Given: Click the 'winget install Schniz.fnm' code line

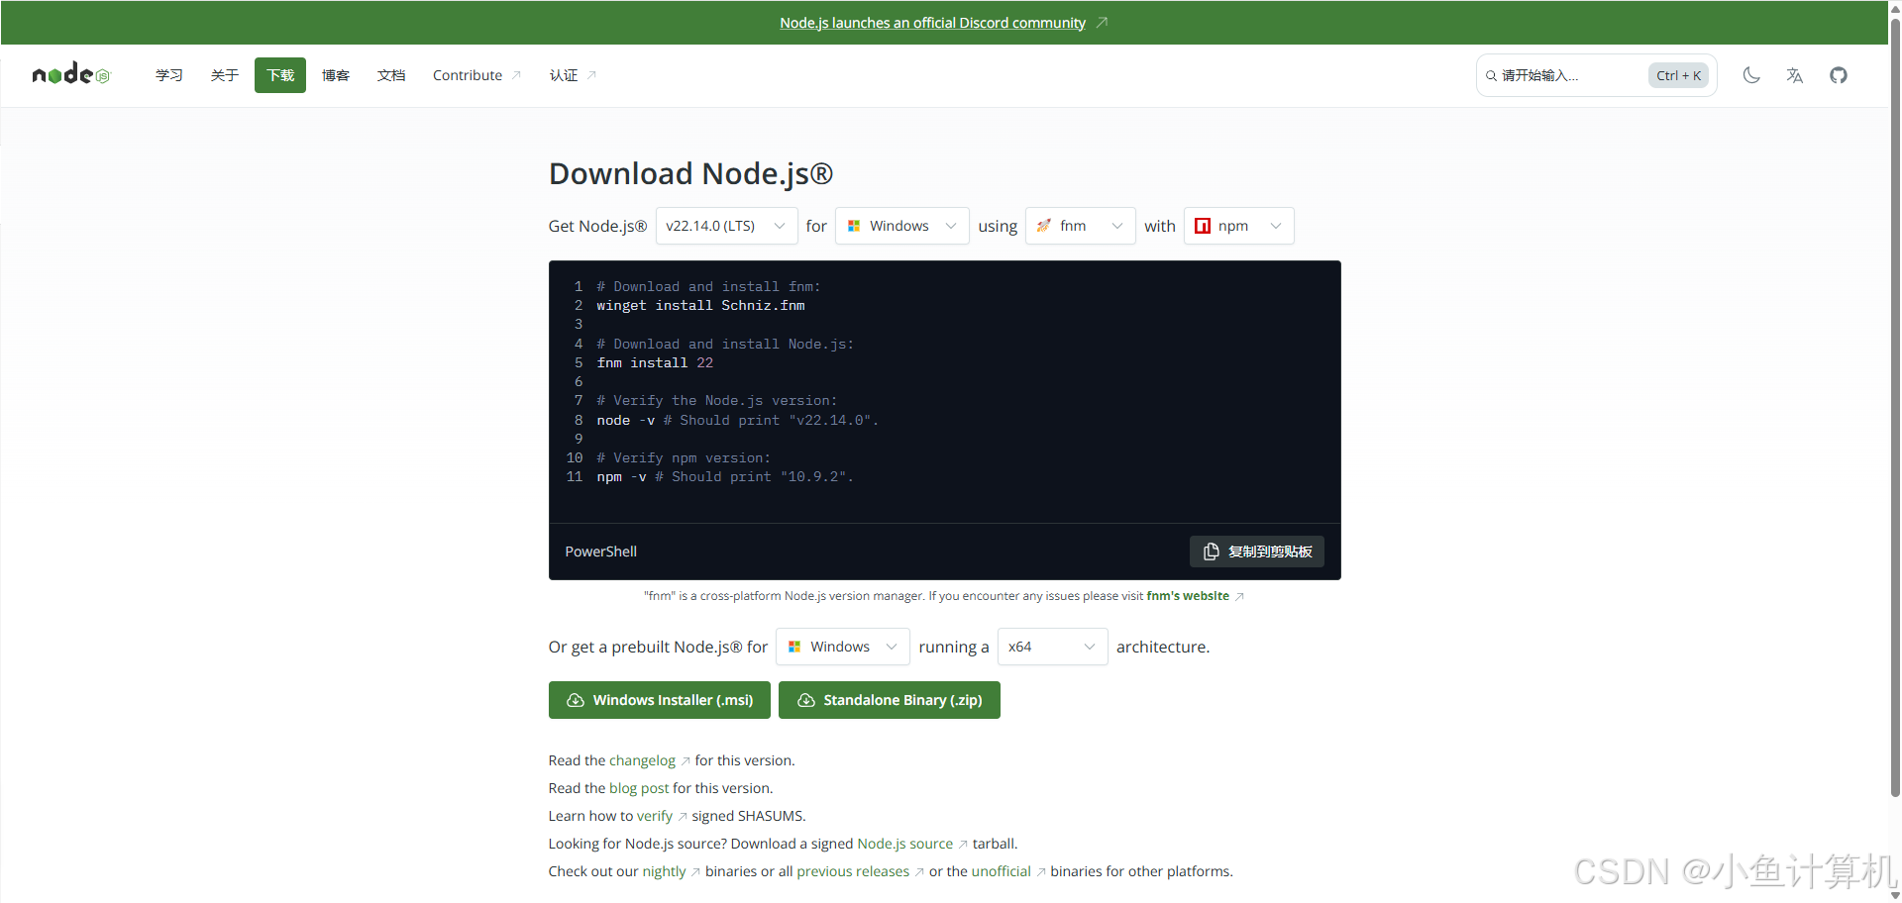Looking at the screenshot, I should click(700, 306).
